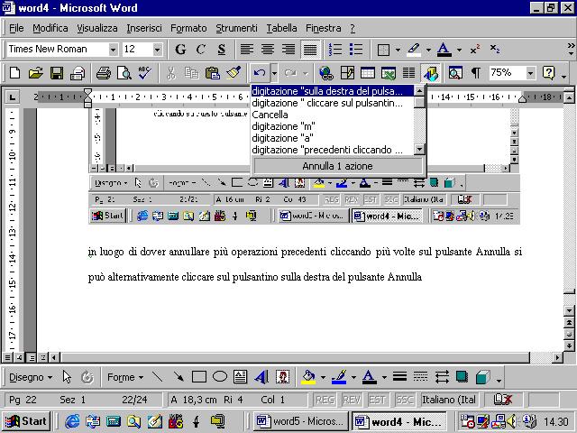The image size is (577, 433).
Task: Click the Annulla 1 azione button
Action: click(x=337, y=166)
